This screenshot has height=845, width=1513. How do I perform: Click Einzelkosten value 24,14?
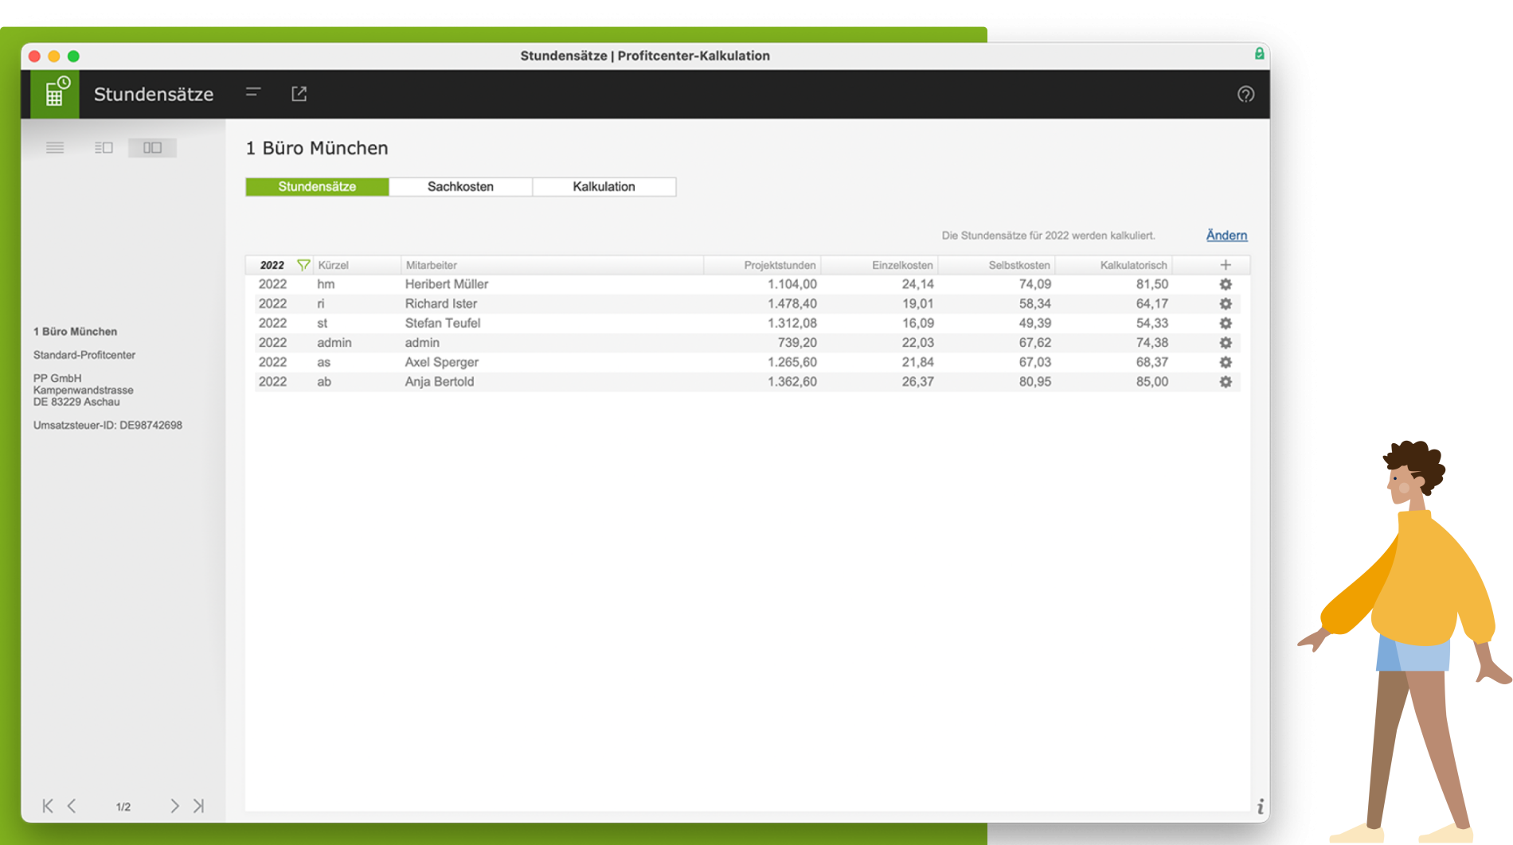(x=917, y=284)
